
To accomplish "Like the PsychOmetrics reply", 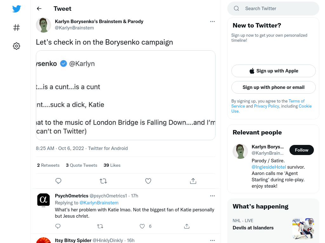I will [x=142, y=226].
